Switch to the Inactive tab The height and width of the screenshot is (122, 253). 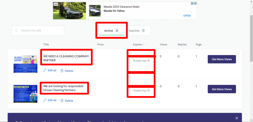[137, 30]
